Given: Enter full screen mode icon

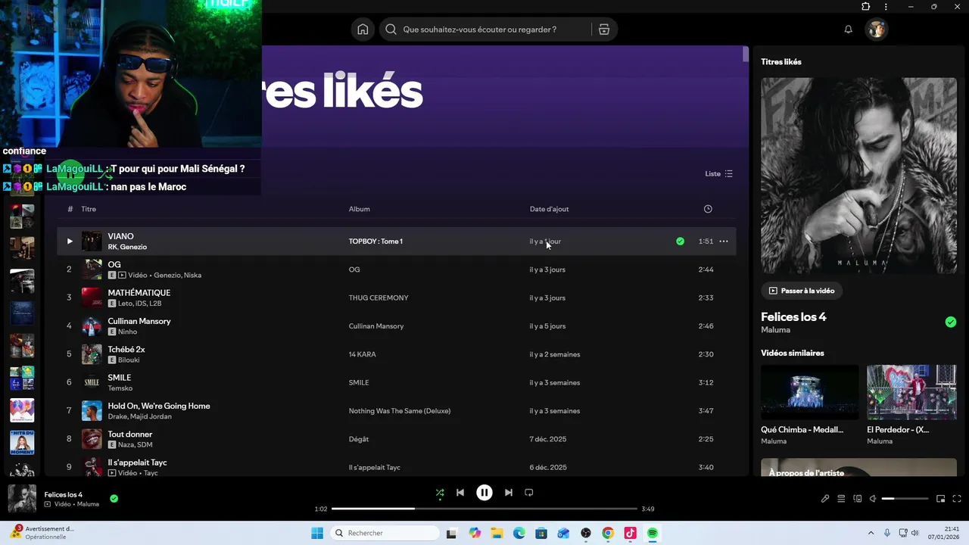Looking at the screenshot, I should coord(957,499).
